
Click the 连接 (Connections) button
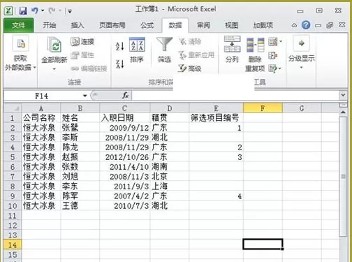click(82, 42)
